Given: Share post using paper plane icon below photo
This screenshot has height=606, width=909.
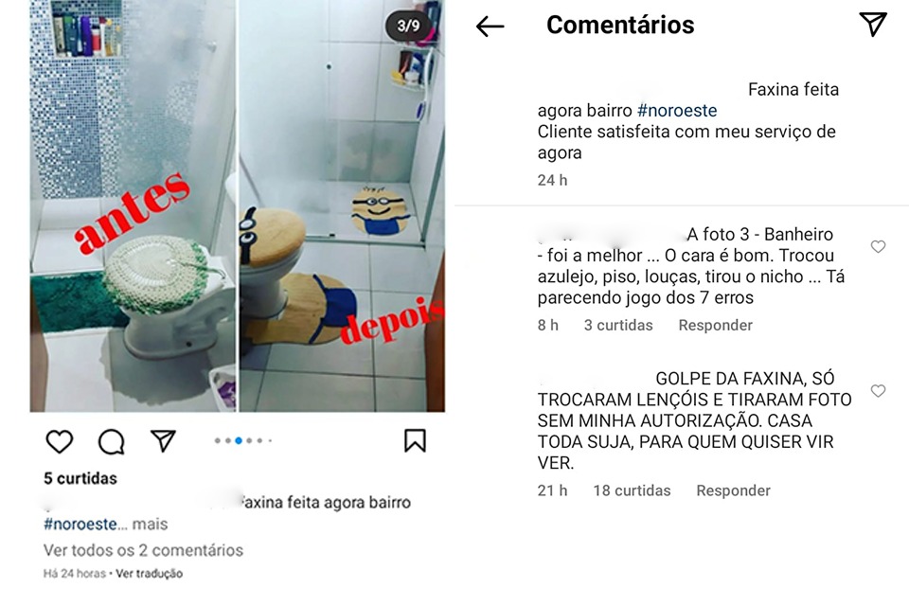Looking at the screenshot, I should (163, 440).
